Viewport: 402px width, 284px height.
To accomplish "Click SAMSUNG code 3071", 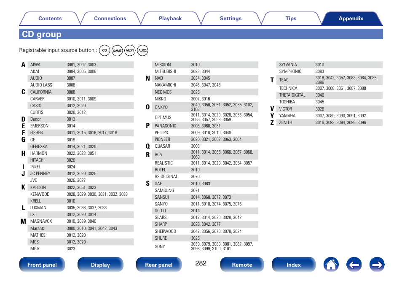I will (195, 191).
